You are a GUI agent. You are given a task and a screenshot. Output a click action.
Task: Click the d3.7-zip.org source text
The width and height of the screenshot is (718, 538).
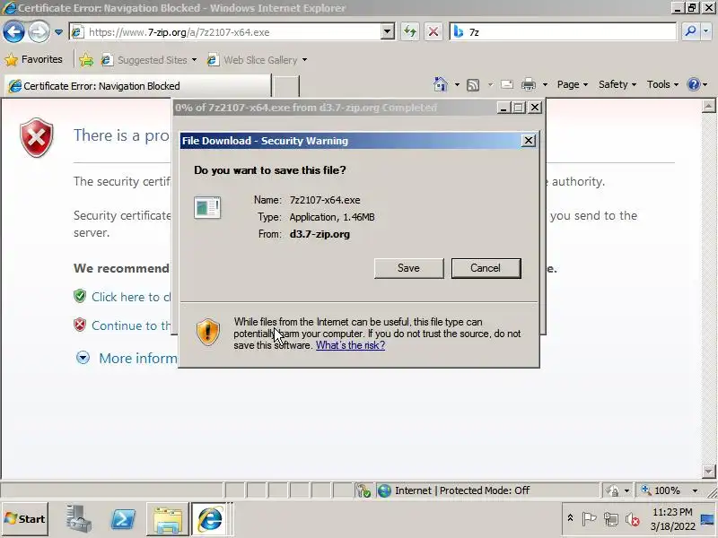[320, 234]
